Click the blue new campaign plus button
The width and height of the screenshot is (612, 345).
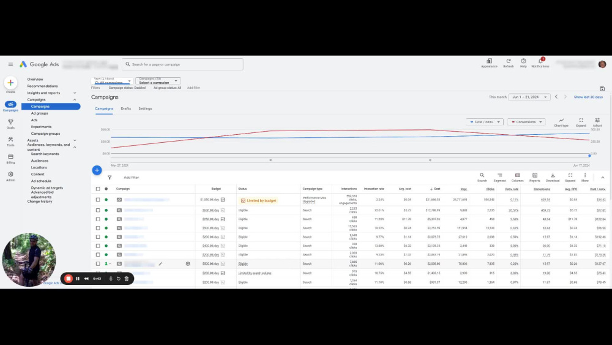coord(97,170)
